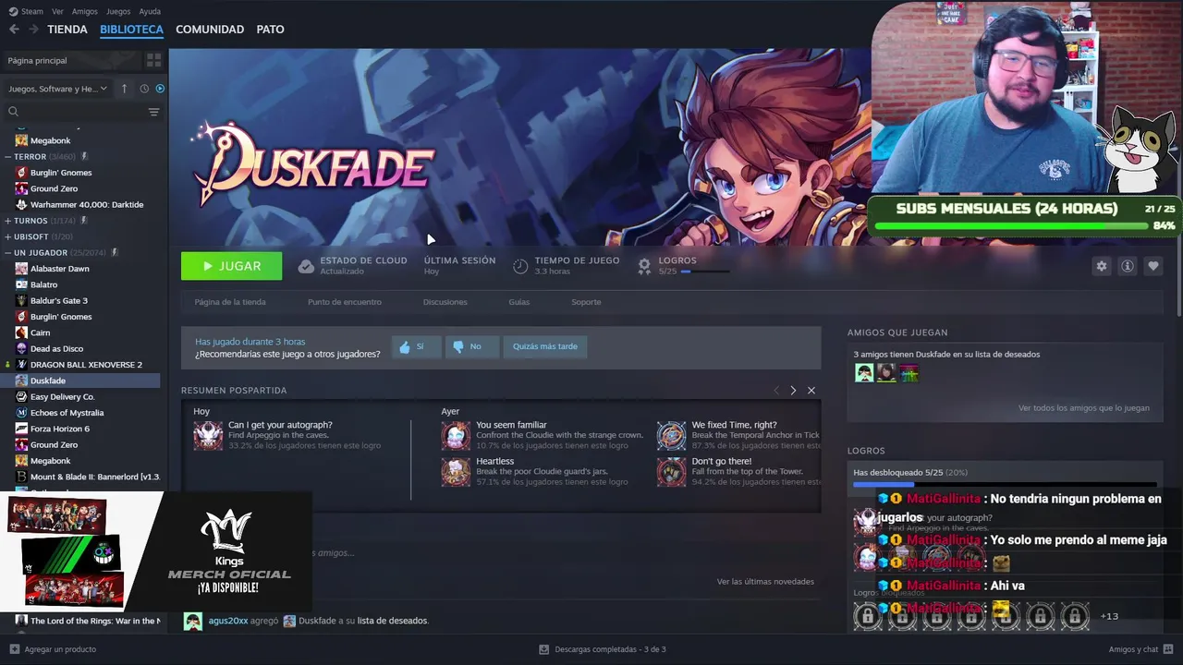The height and width of the screenshot is (665, 1183).
Task: Click the library search field
Action: tap(78, 112)
